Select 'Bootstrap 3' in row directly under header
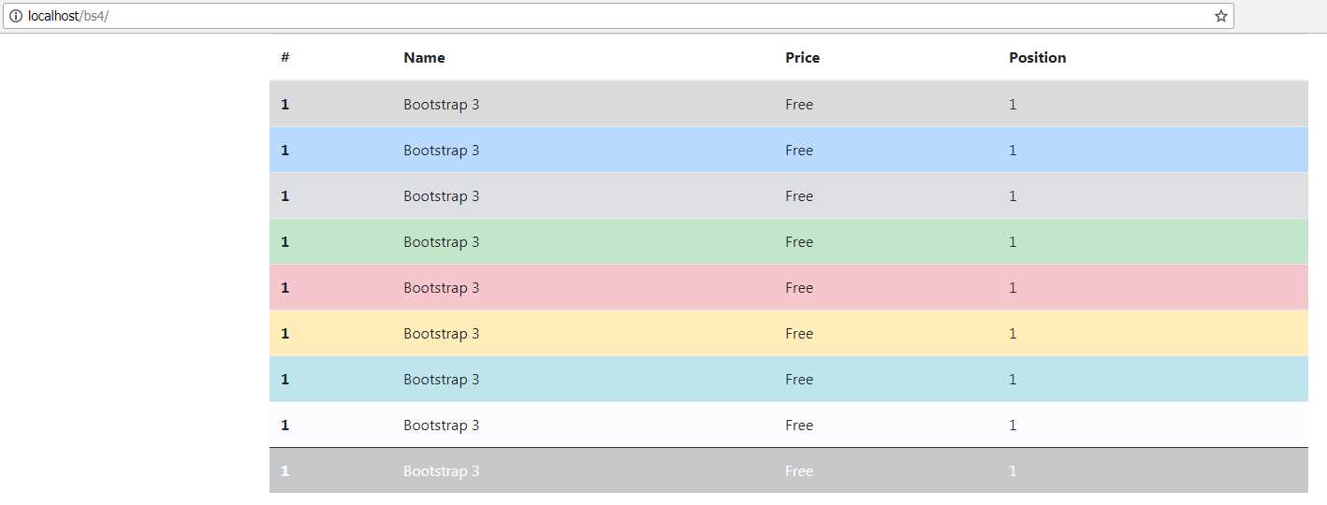This screenshot has width=1327, height=505. tap(441, 105)
